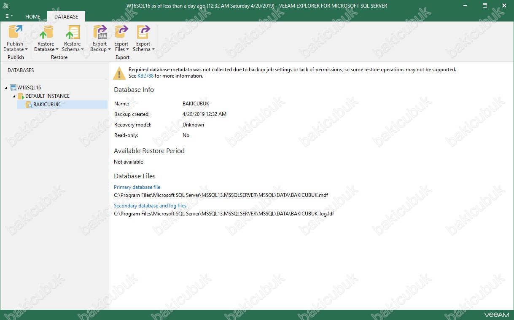Viewport: 514px width, 320px height.
Task: Click the Export Backup BAK icon
Action: [x=100, y=32]
